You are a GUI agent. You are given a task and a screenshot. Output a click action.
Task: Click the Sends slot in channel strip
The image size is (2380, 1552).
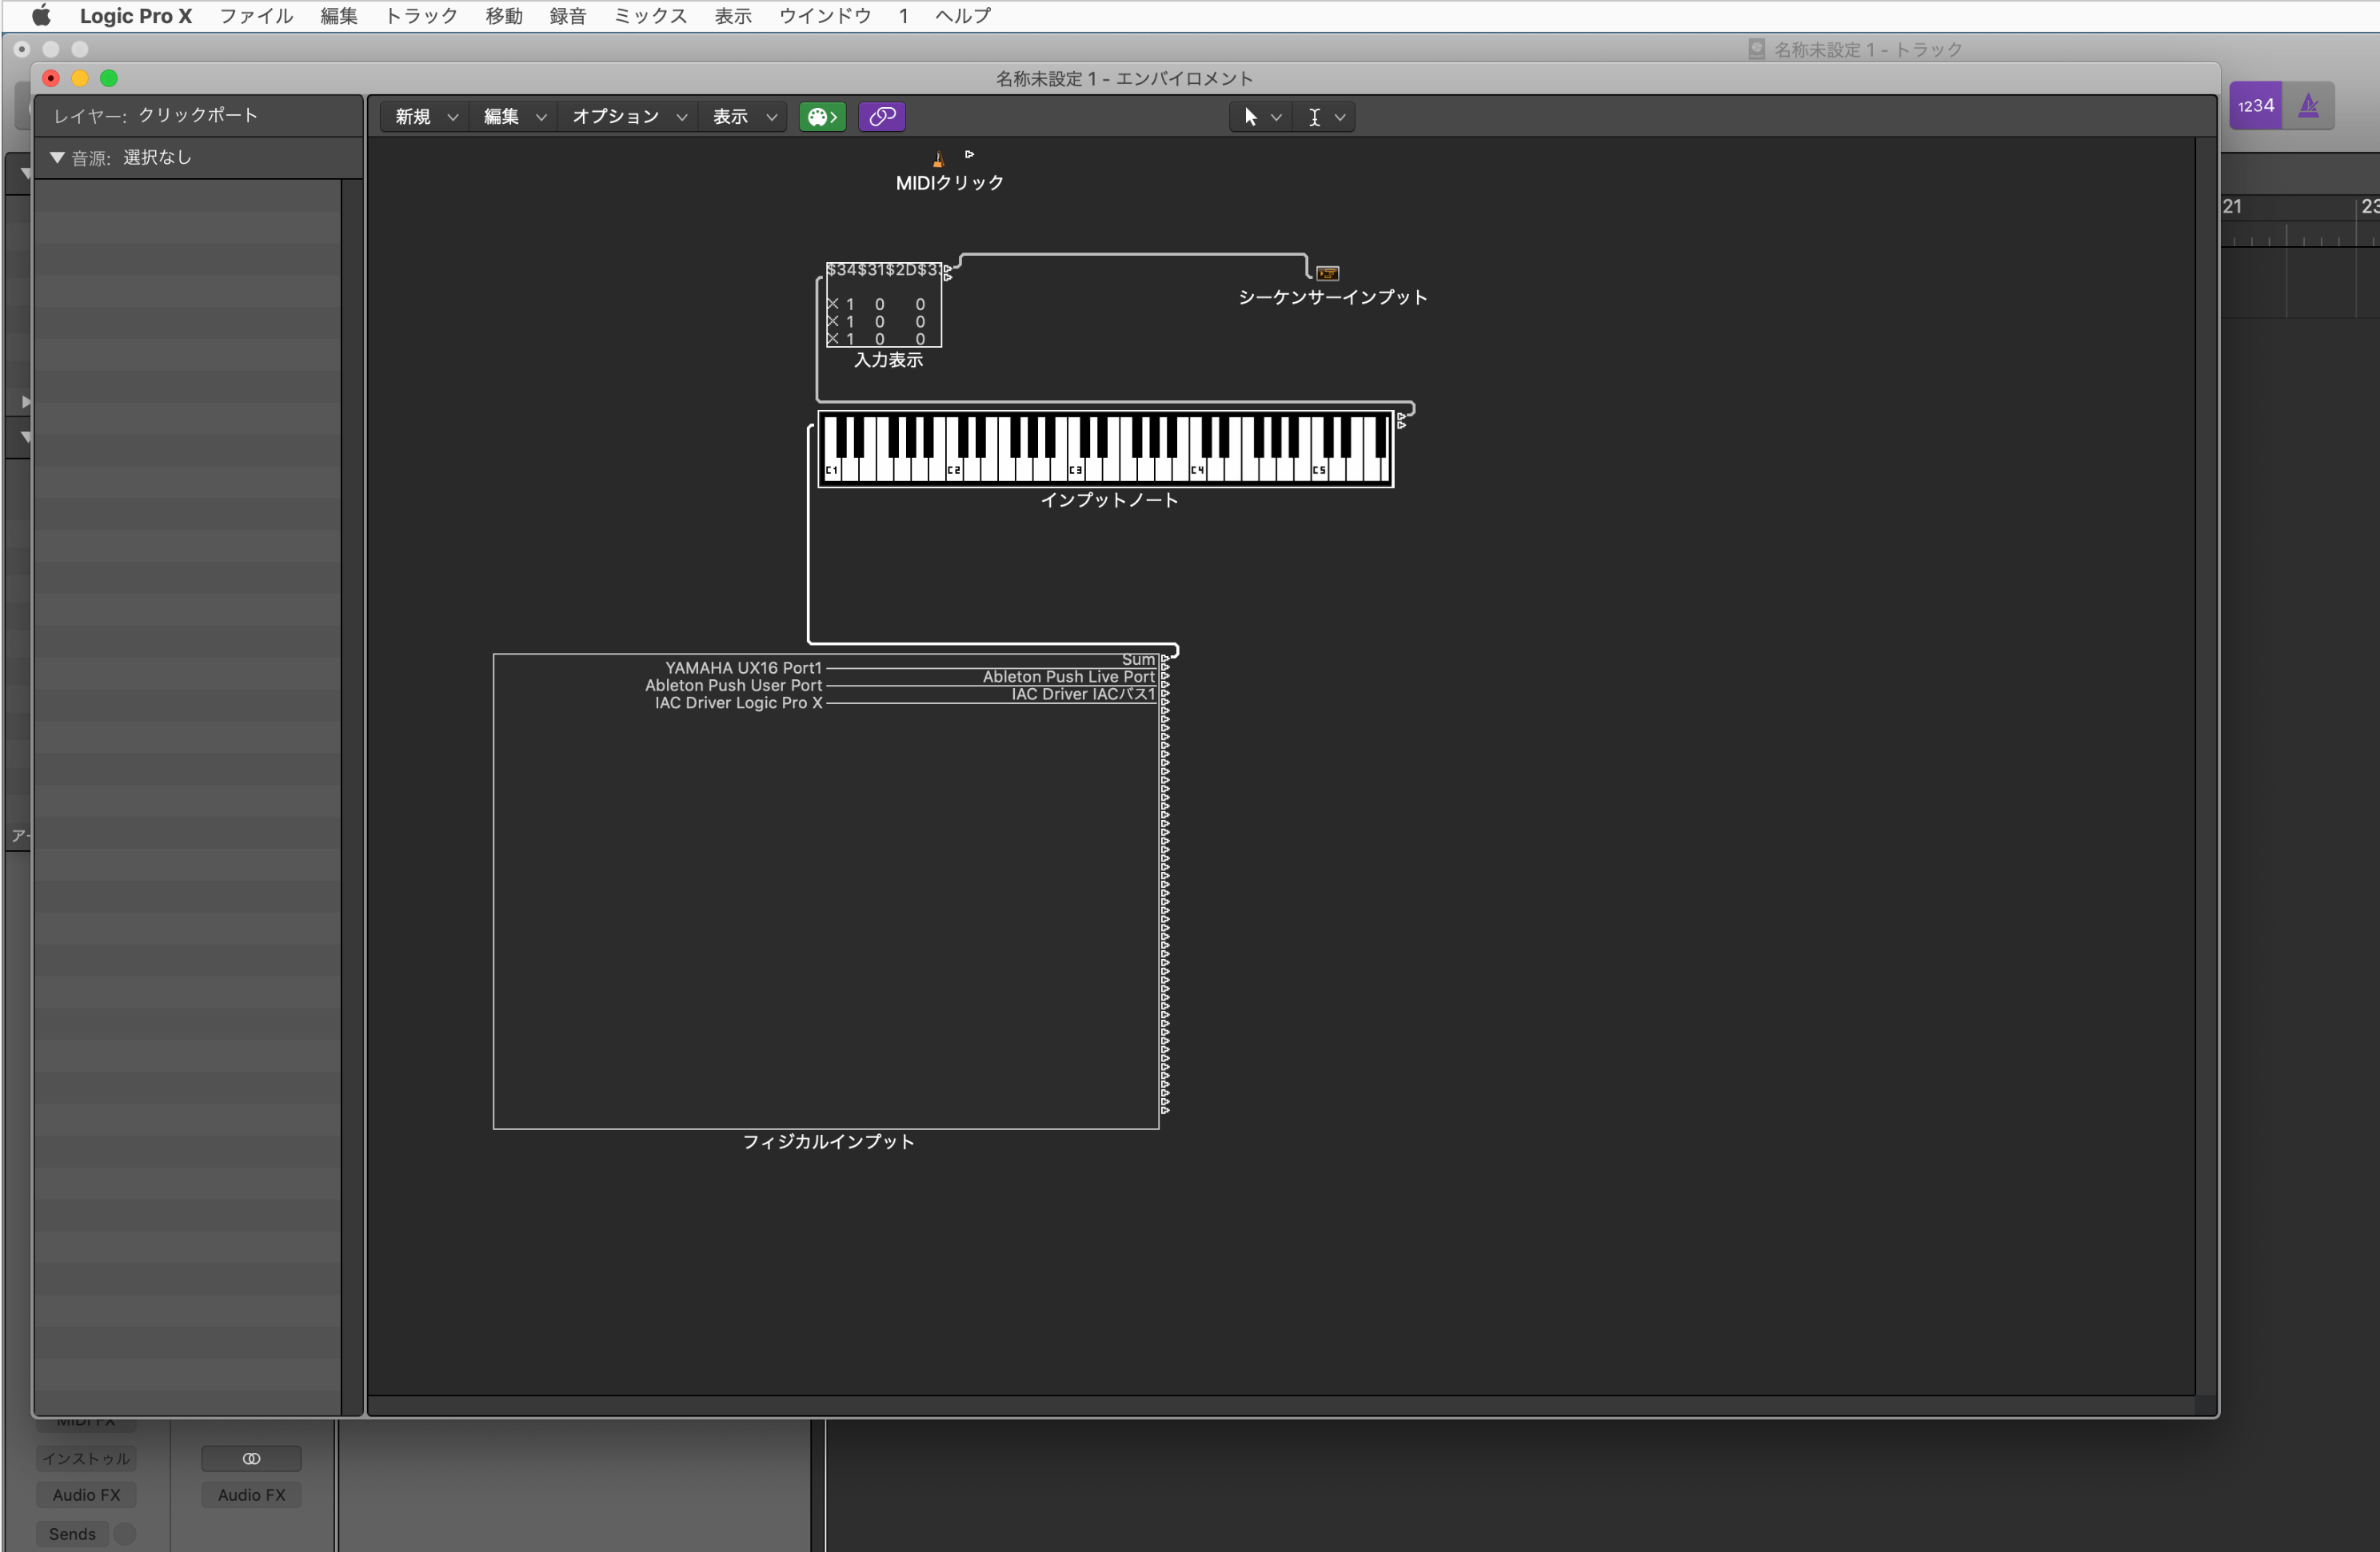point(72,1534)
